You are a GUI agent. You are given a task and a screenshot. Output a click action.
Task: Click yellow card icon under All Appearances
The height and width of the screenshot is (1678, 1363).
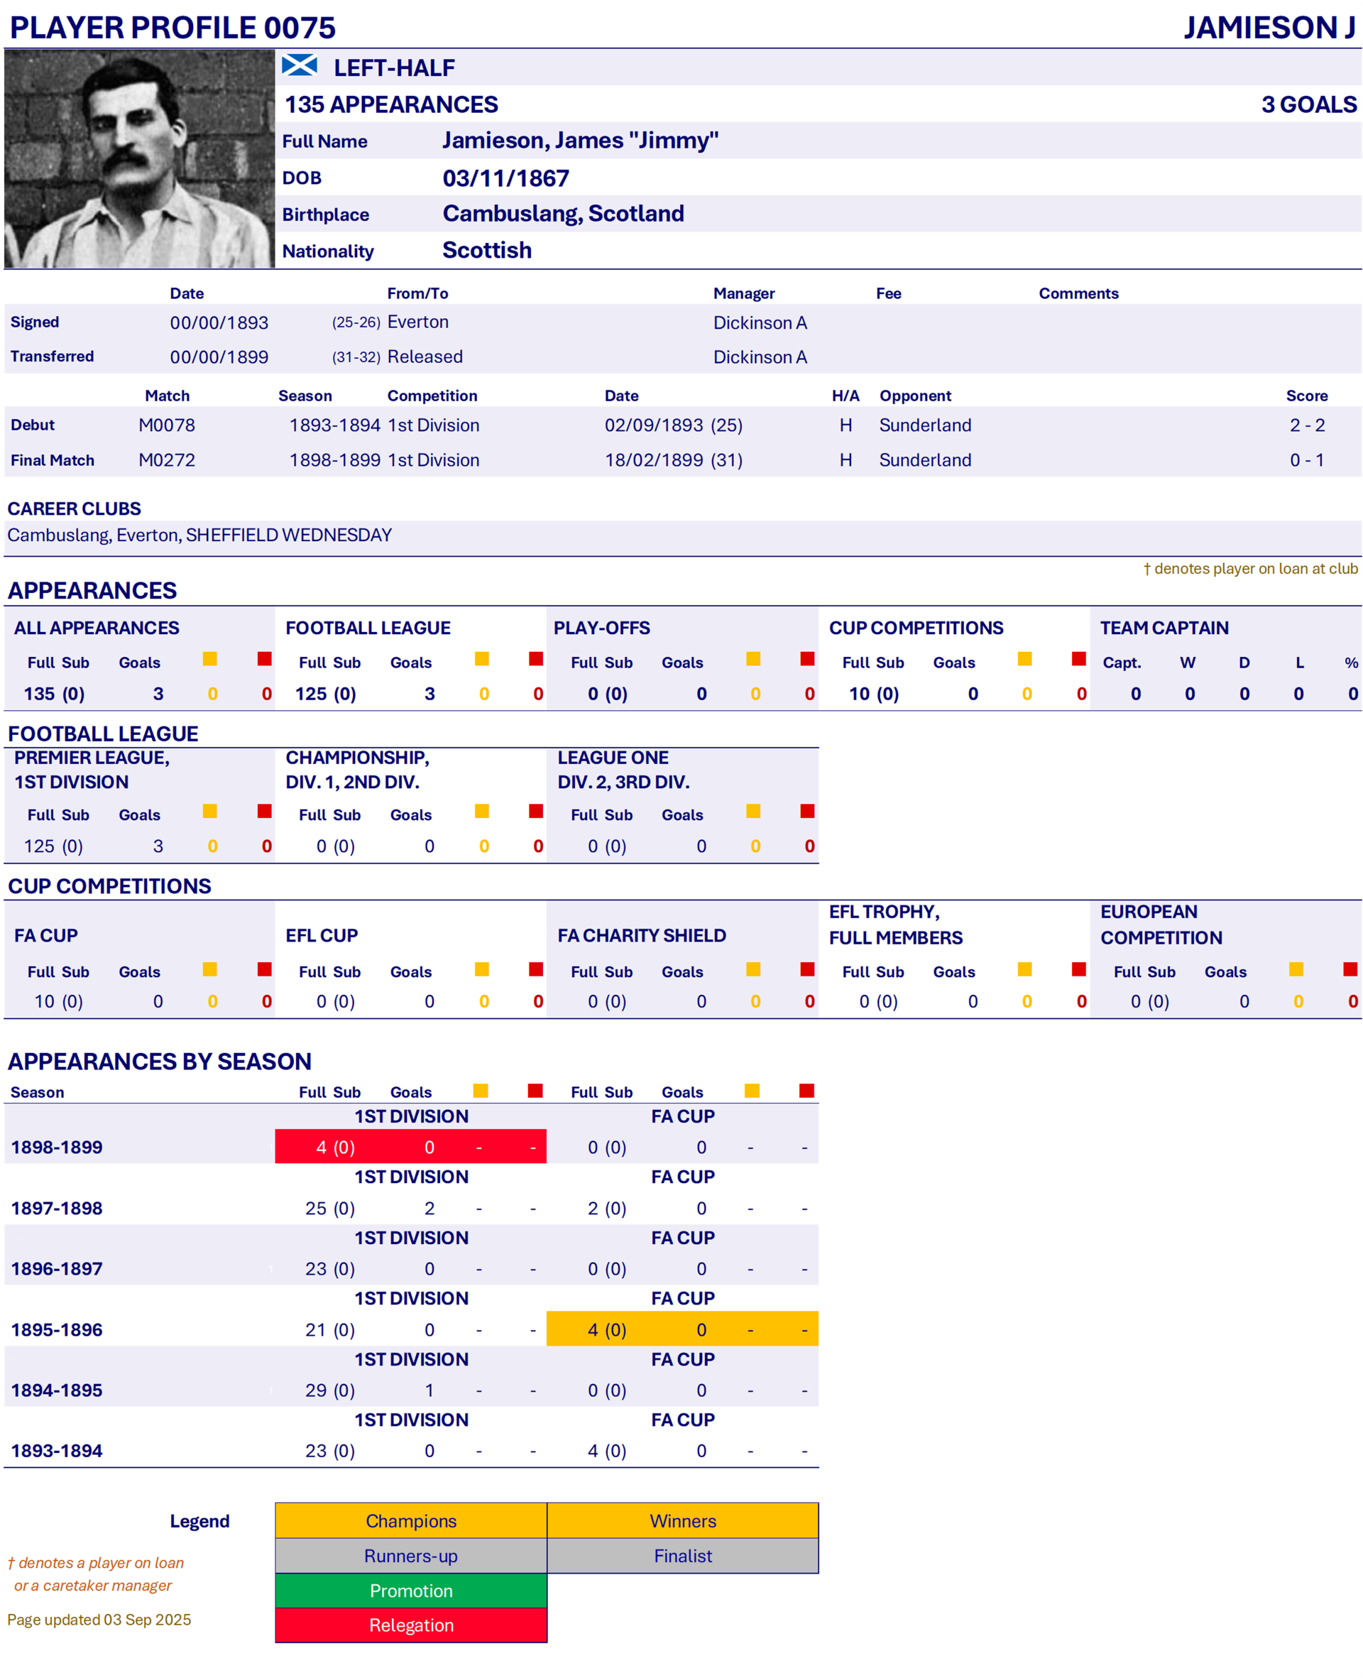209,659
